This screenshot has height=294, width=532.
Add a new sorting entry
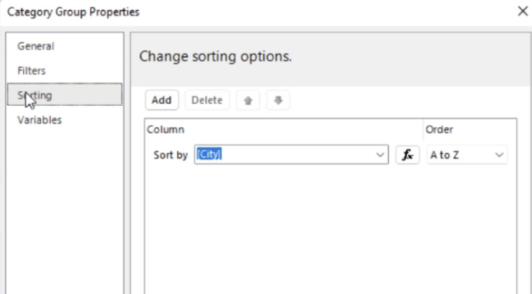pyautogui.click(x=161, y=100)
